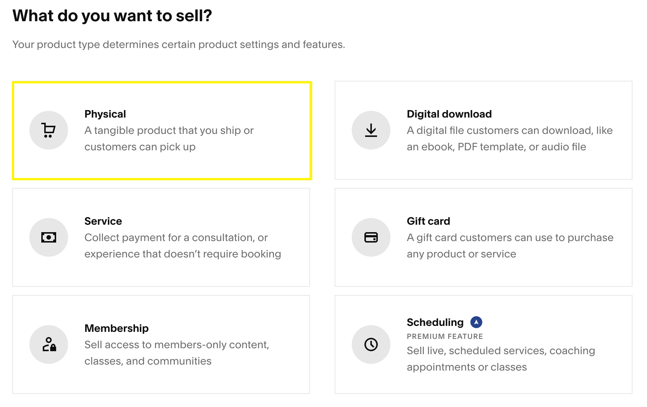Pick the Service title
Screen dimensions: 647x407
tap(103, 221)
